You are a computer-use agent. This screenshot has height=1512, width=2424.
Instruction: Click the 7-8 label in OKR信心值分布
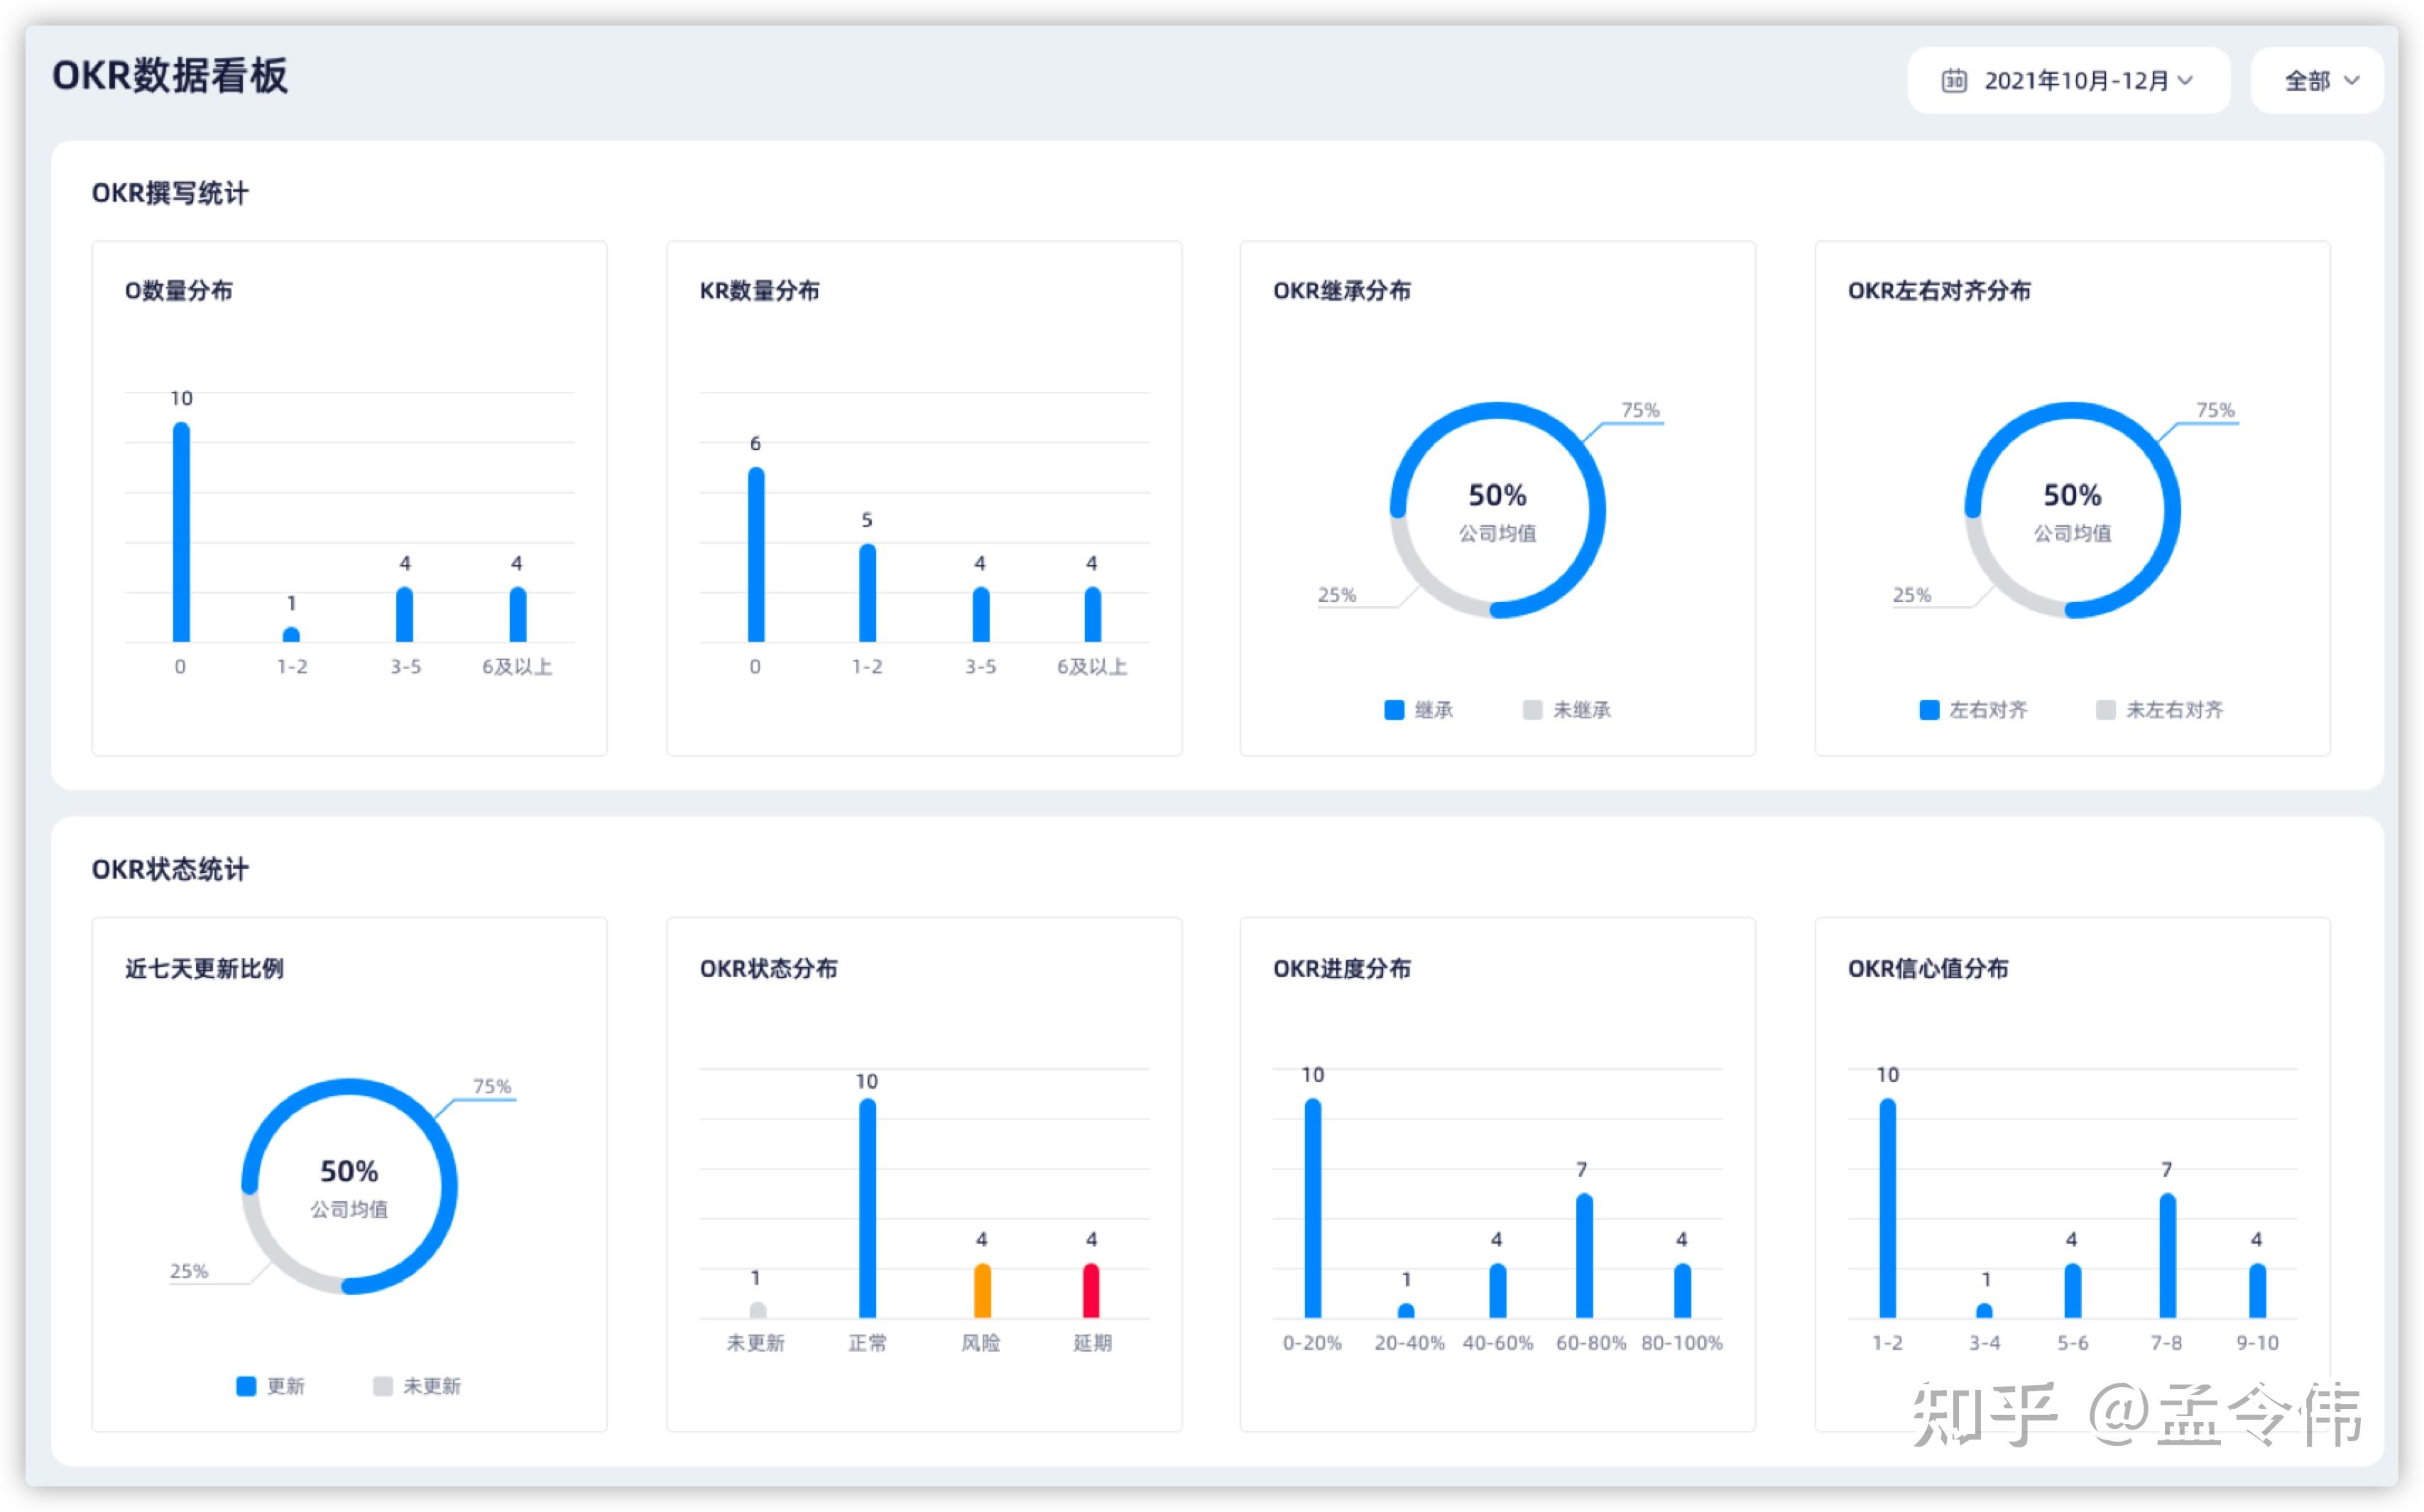pyautogui.click(x=2166, y=1343)
